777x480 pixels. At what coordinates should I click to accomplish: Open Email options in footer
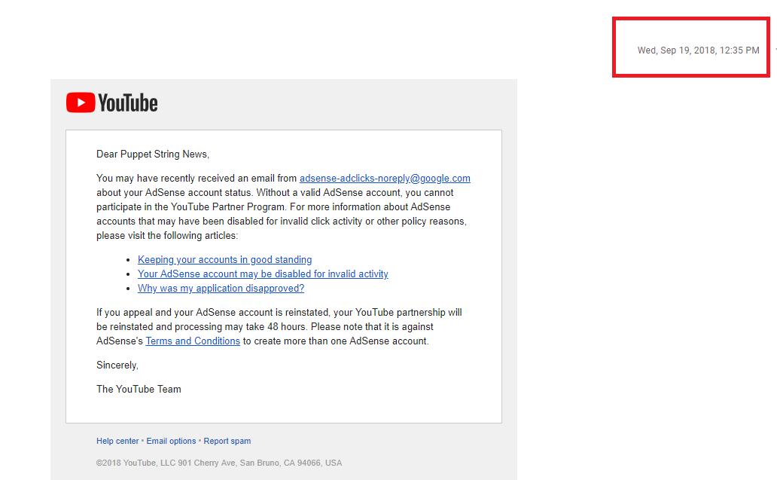[171, 441]
